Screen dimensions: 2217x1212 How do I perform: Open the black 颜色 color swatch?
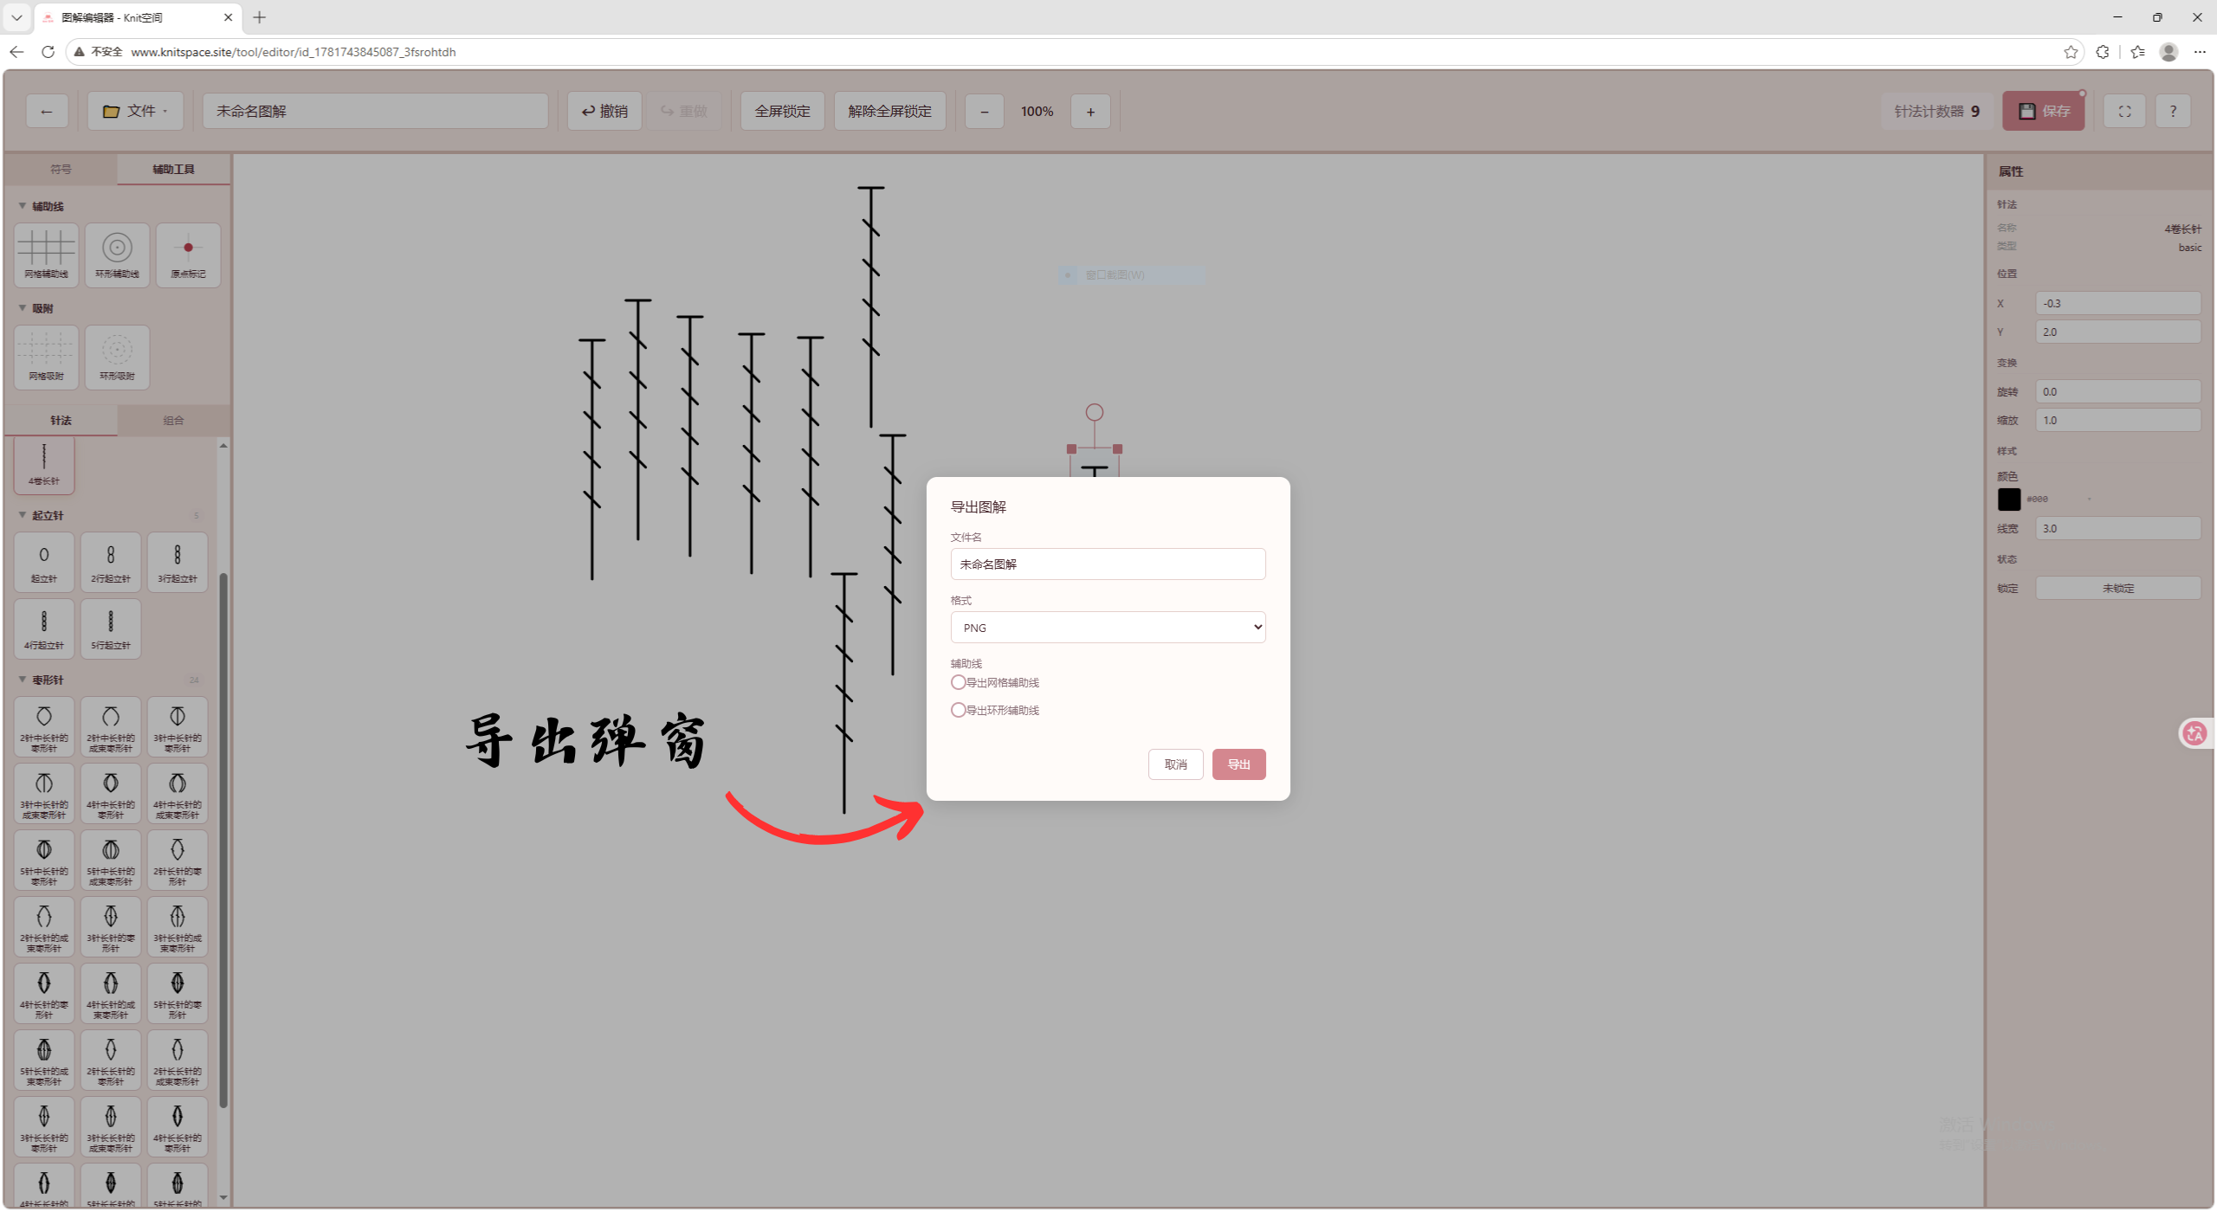pyautogui.click(x=2008, y=500)
